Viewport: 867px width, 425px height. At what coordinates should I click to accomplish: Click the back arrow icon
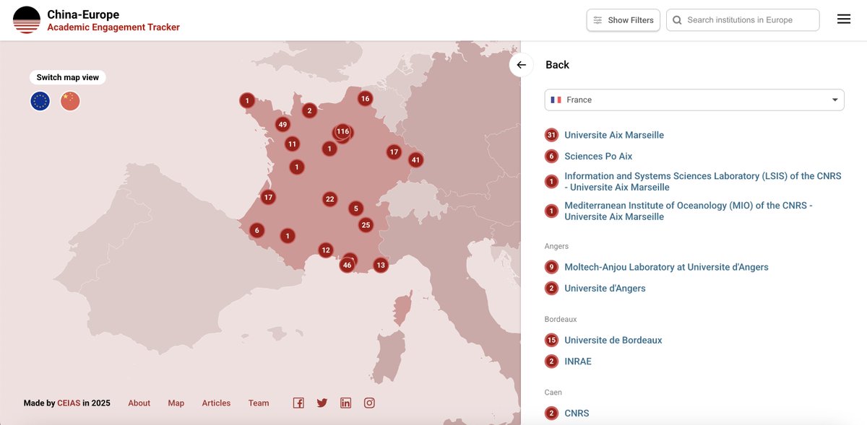click(521, 65)
